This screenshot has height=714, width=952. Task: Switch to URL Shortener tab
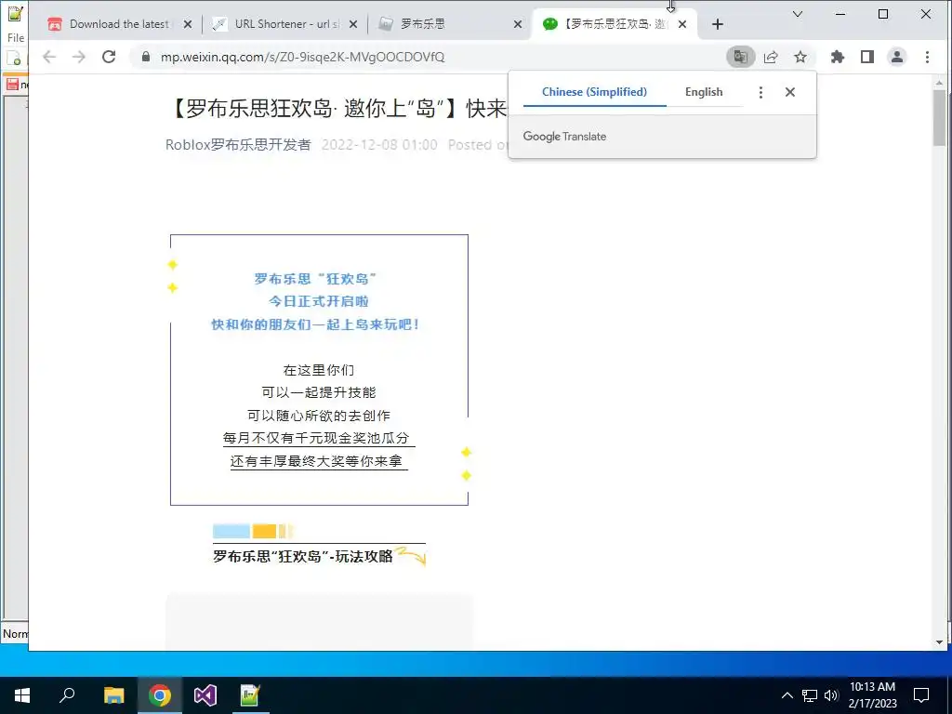286,24
